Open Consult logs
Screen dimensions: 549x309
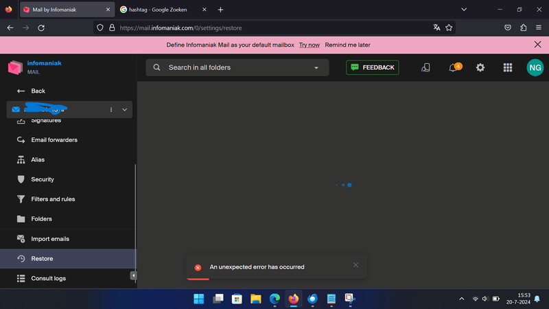tap(48, 278)
